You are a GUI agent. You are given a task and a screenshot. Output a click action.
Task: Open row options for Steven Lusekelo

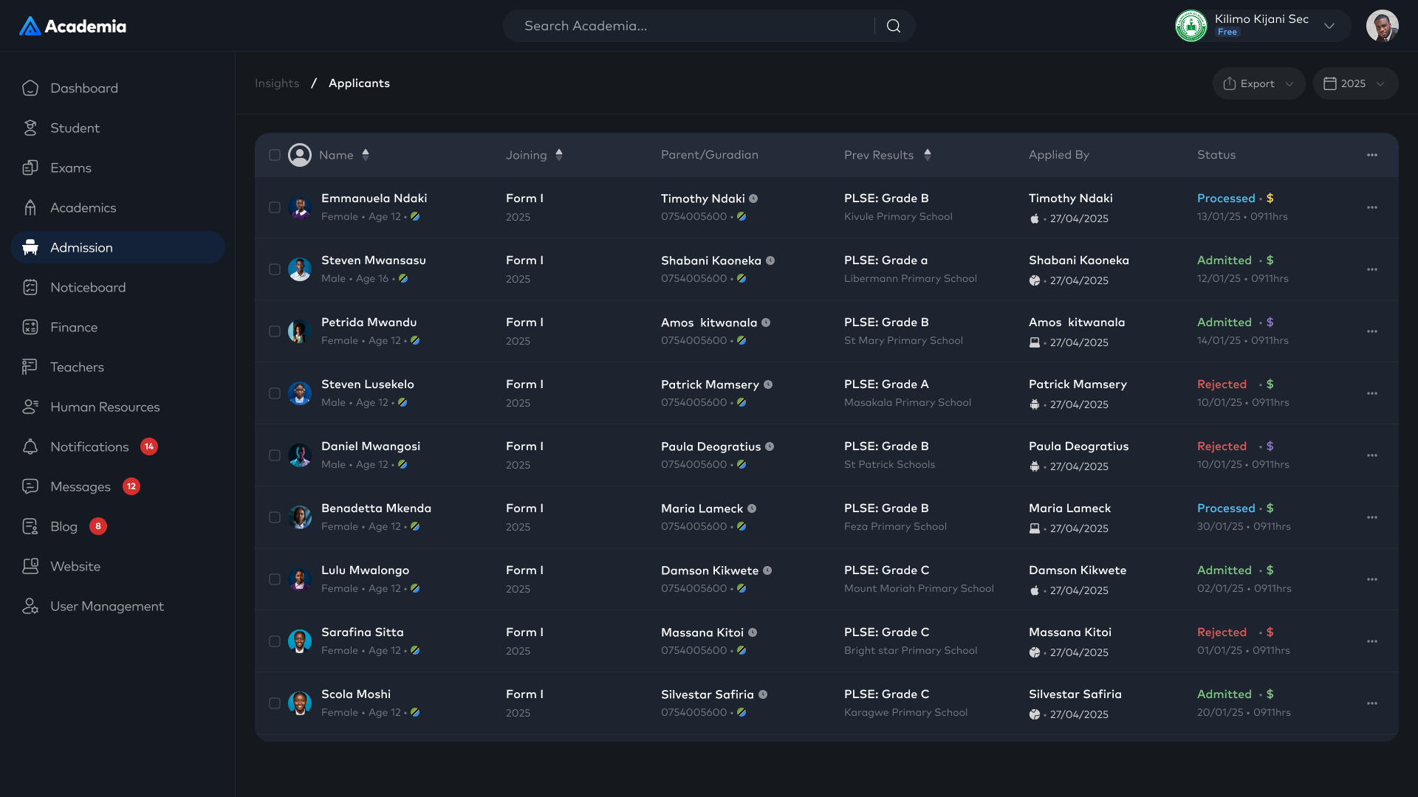1371,393
